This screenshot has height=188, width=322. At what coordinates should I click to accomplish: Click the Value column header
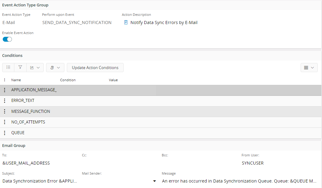(x=113, y=80)
